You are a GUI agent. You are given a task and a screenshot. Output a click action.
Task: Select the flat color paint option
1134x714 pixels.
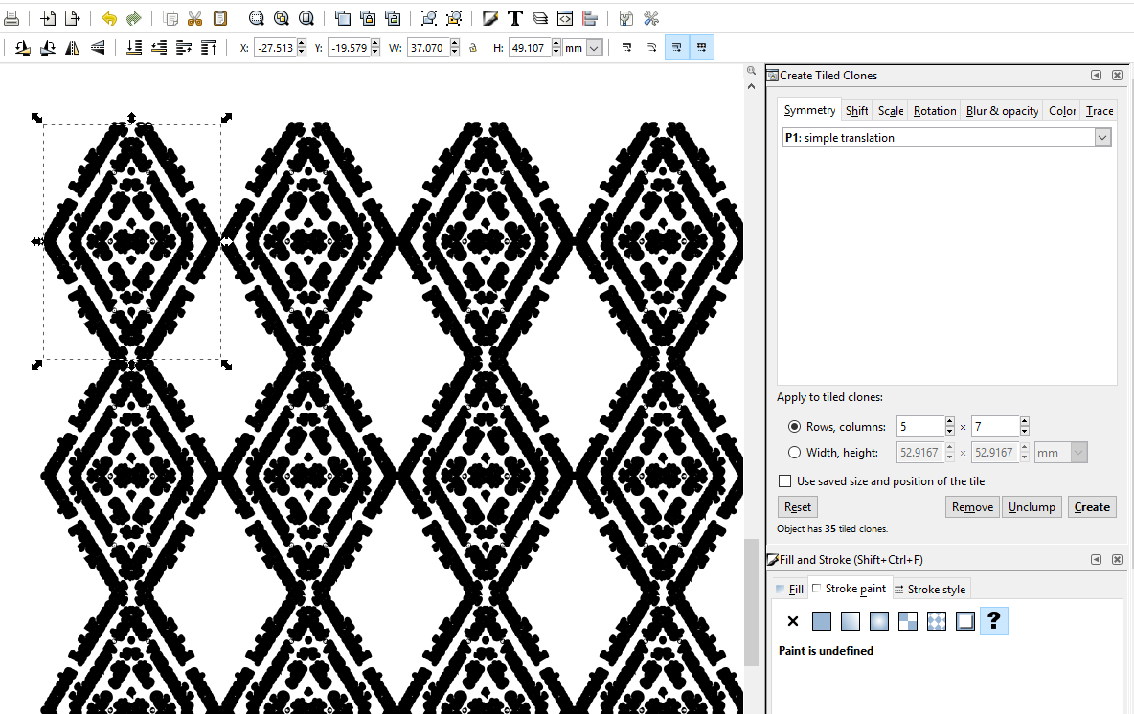point(821,621)
